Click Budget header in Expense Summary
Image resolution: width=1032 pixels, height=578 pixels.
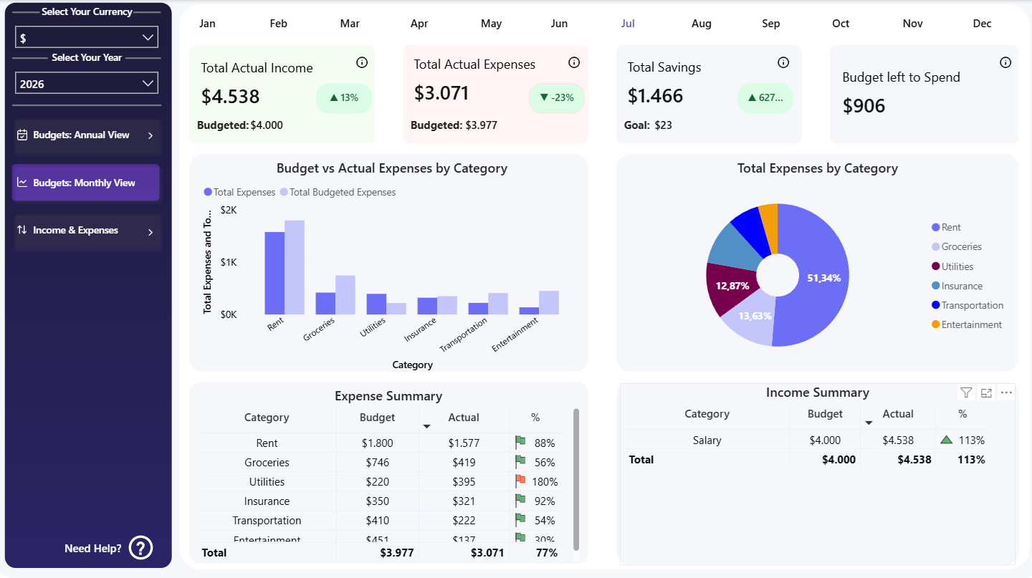pos(377,418)
